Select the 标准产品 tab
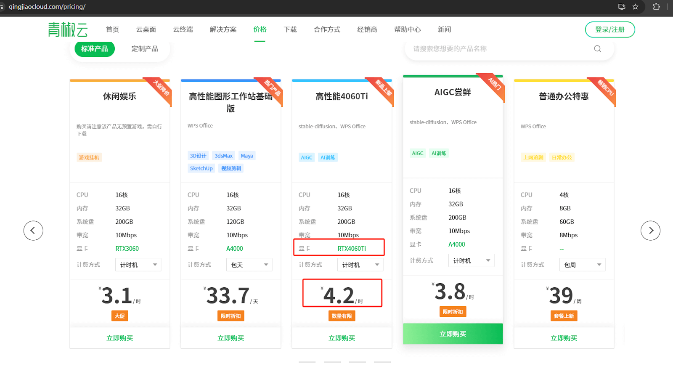Image resolution: width=673 pixels, height=369 pixels. [95, 49]
